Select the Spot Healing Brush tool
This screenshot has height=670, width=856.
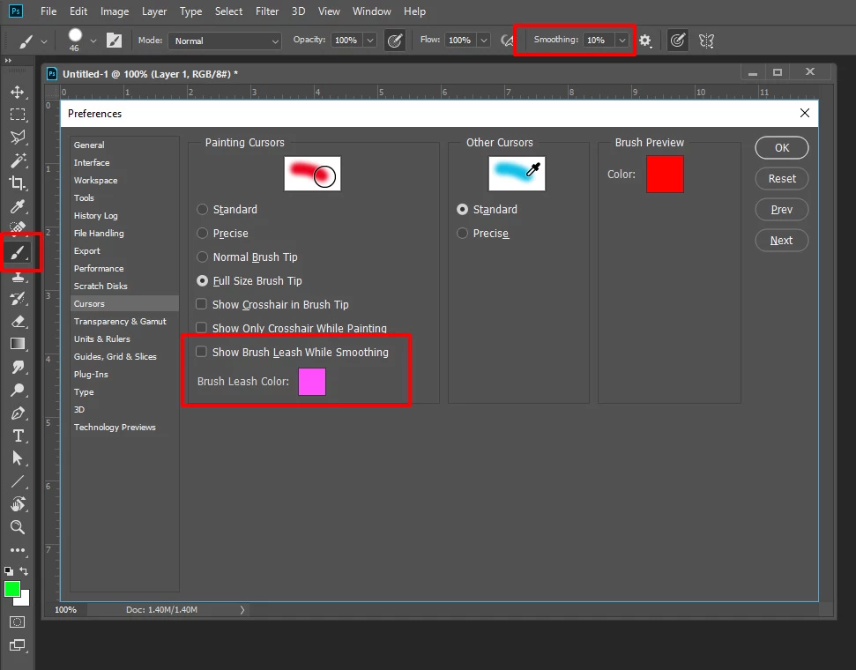(18, 227)
